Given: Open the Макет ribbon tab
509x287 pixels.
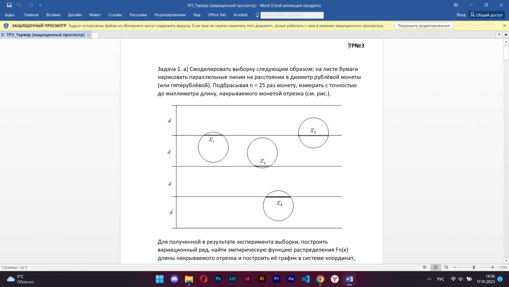Looking at the screenshot, I should click(95, 15).
